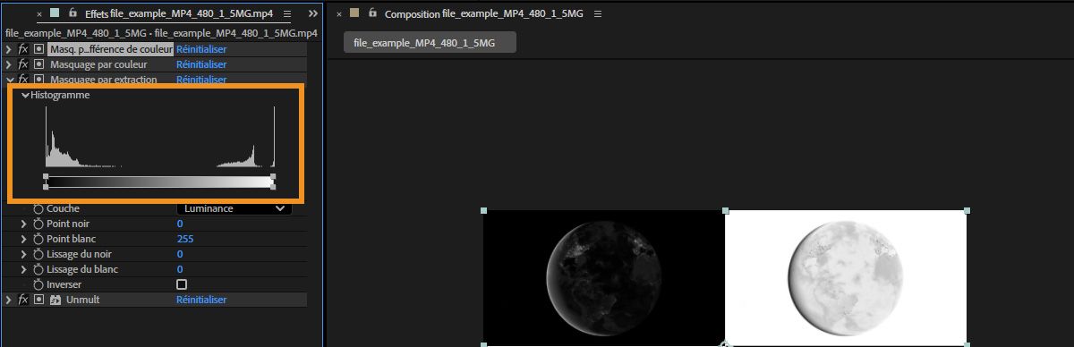Click the square icon of Masquage par couleur

click(x=38, y=64)
